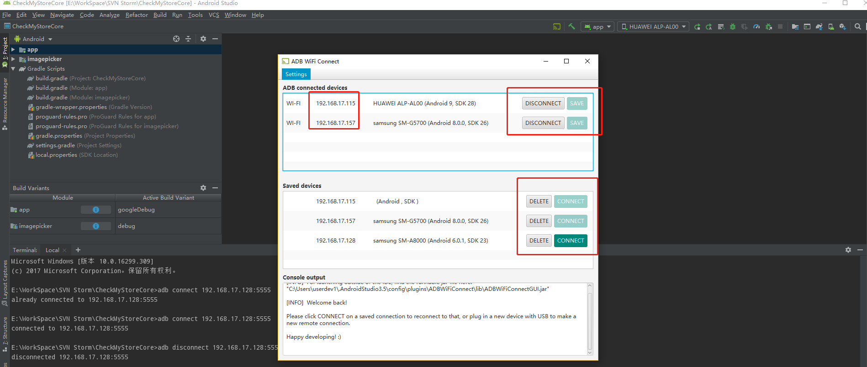Viewport: 867px width, 367px height.
Task: Save the connected samsung SM-G5700 connection
Action: 577,123
